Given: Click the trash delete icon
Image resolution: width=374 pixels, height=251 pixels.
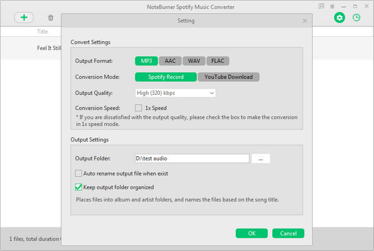Looking at the screenshot, I should 51,17.
